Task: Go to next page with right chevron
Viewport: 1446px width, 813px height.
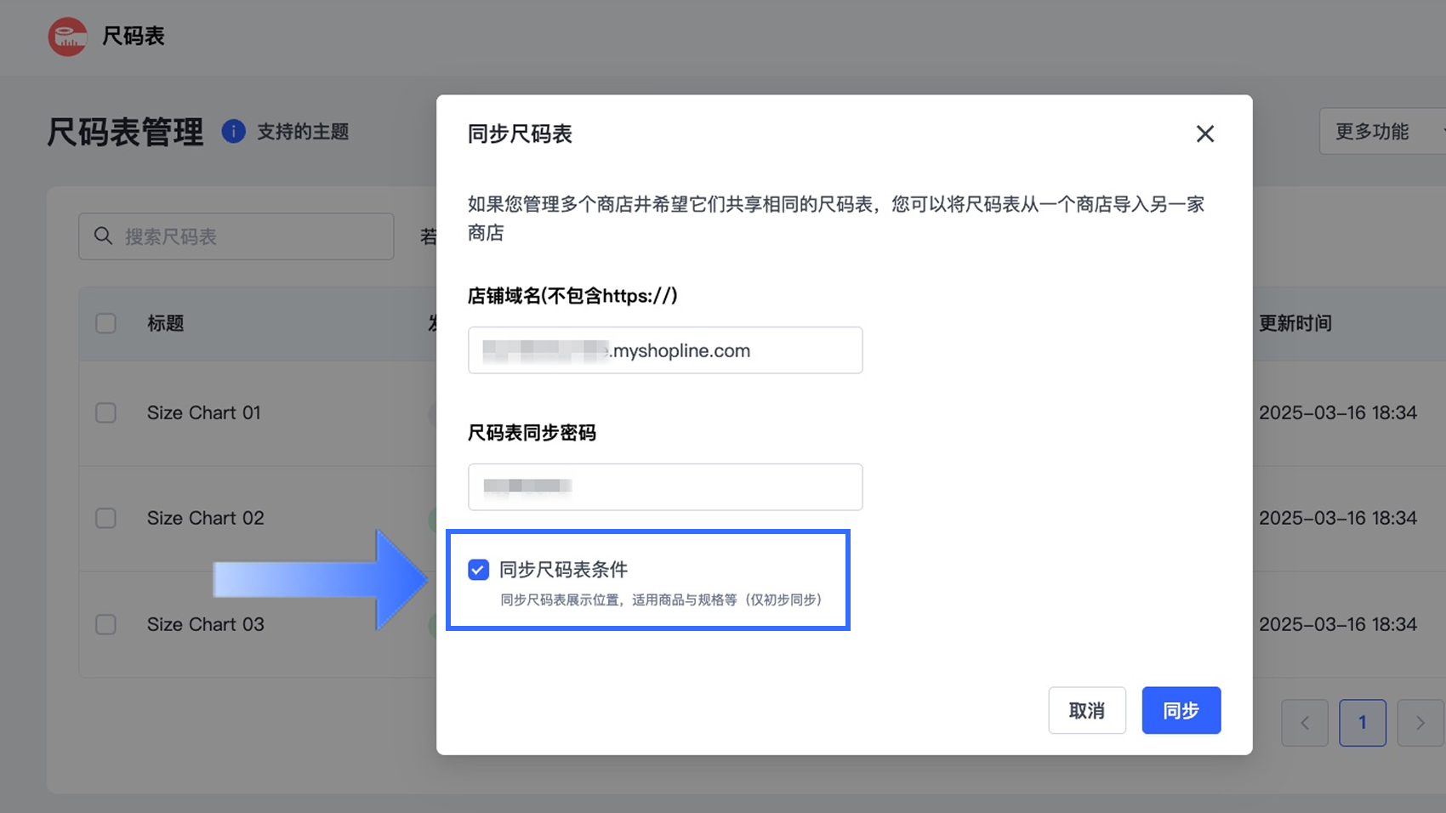Action: [1420, 723]
